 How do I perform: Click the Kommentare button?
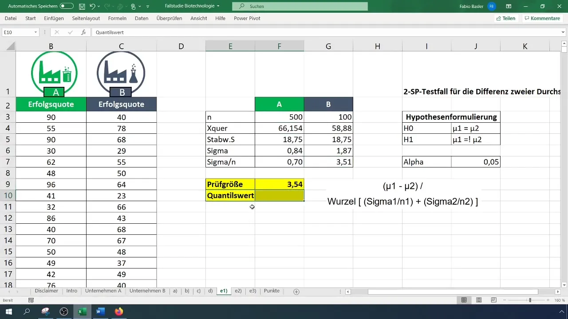(x=542, y=19)
